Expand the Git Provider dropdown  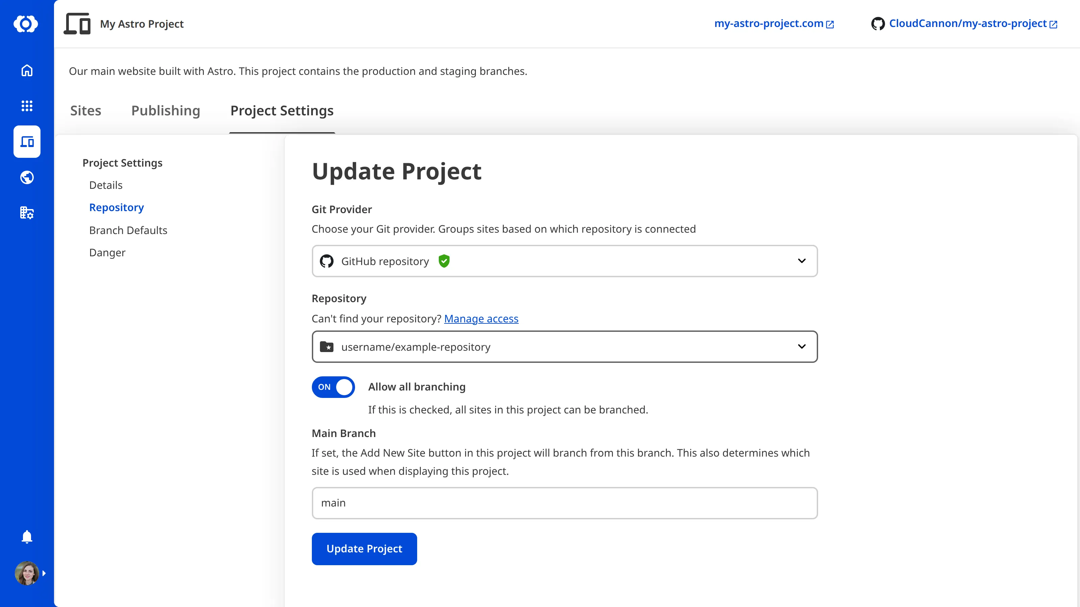[564, 261]
